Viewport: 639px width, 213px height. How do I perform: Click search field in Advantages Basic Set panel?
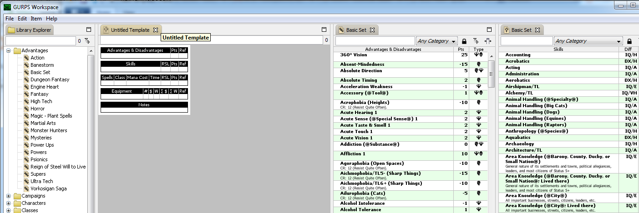point(375,41)
